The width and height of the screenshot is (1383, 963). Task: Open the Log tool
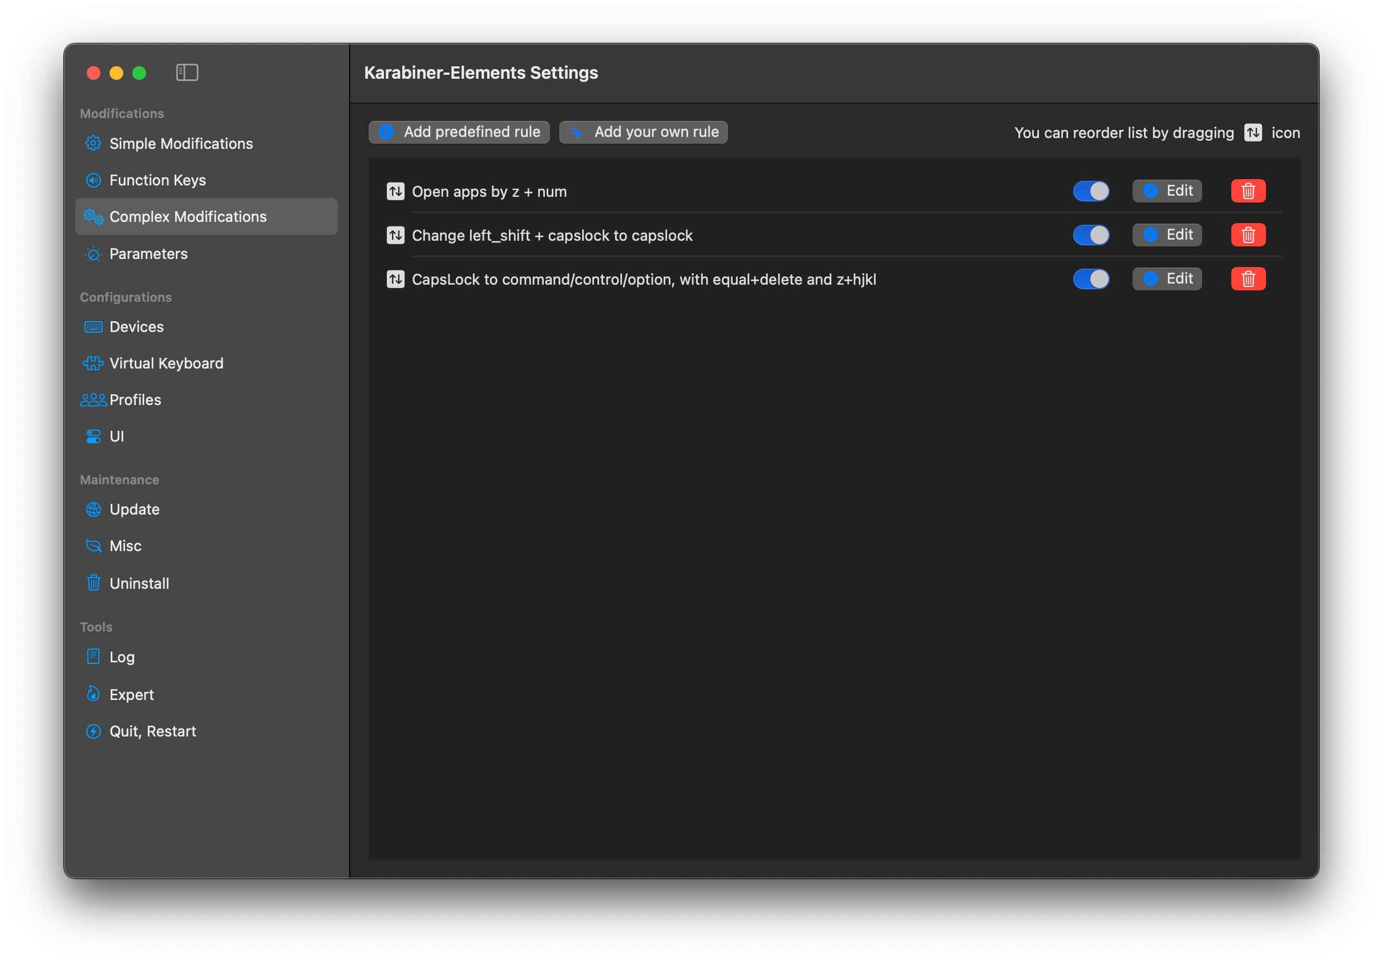coord(122,657)
